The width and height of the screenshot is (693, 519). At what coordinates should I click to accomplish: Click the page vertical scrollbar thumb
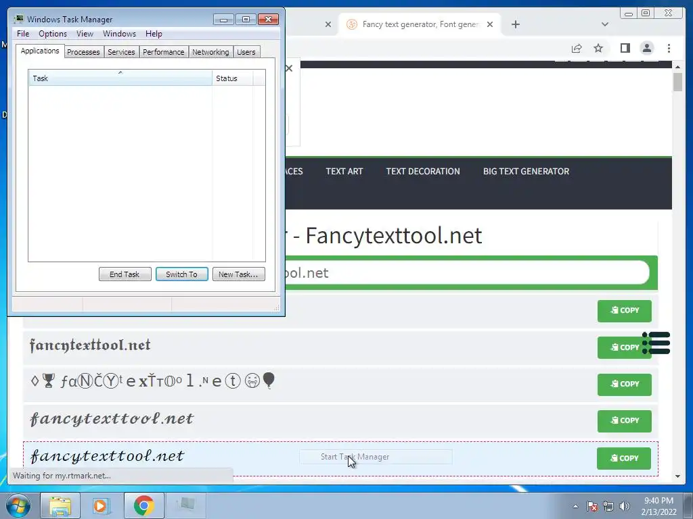pos(677,82)
